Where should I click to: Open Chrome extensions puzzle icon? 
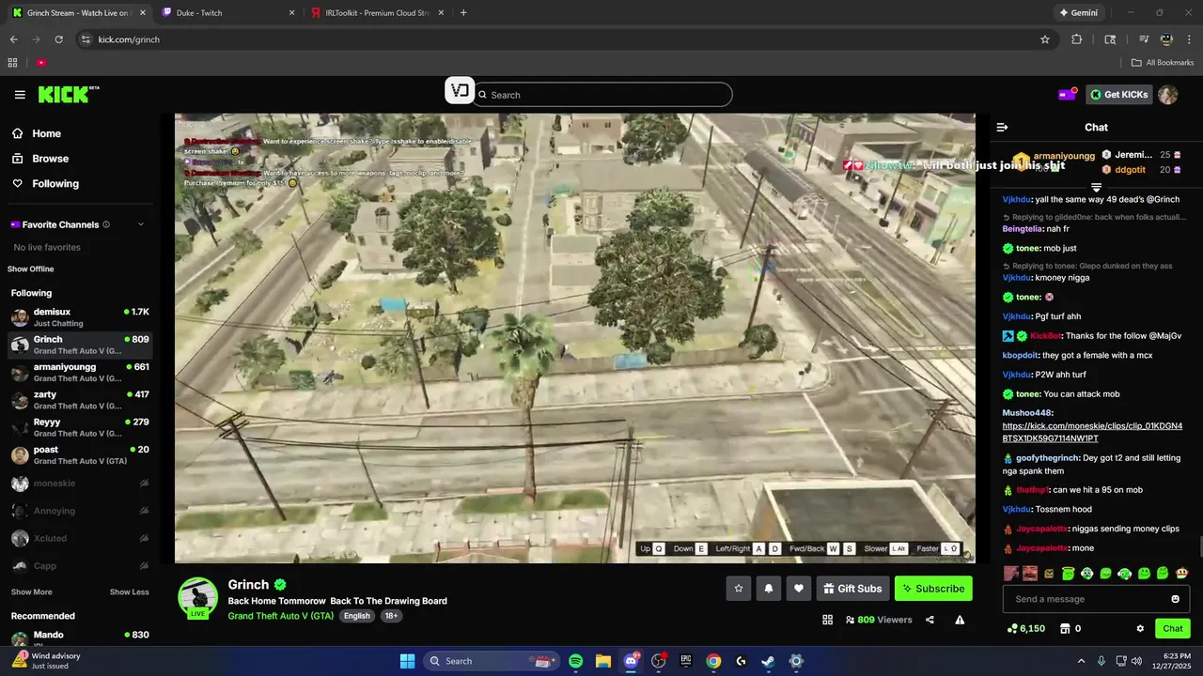[1077, 39]
